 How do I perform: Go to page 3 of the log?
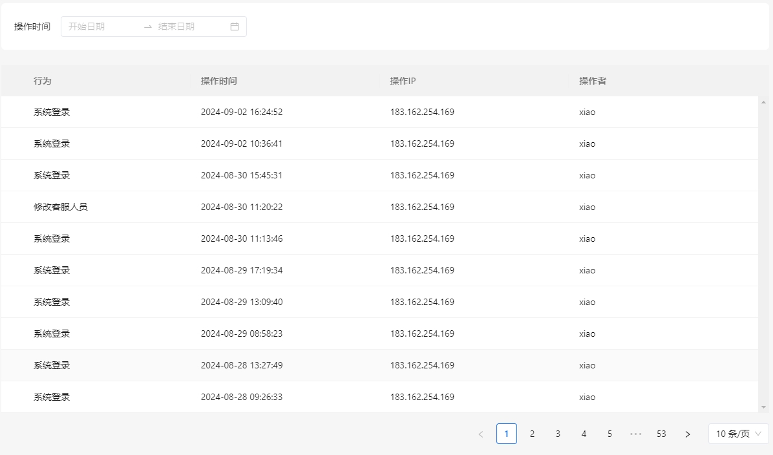tap(558, 434)
